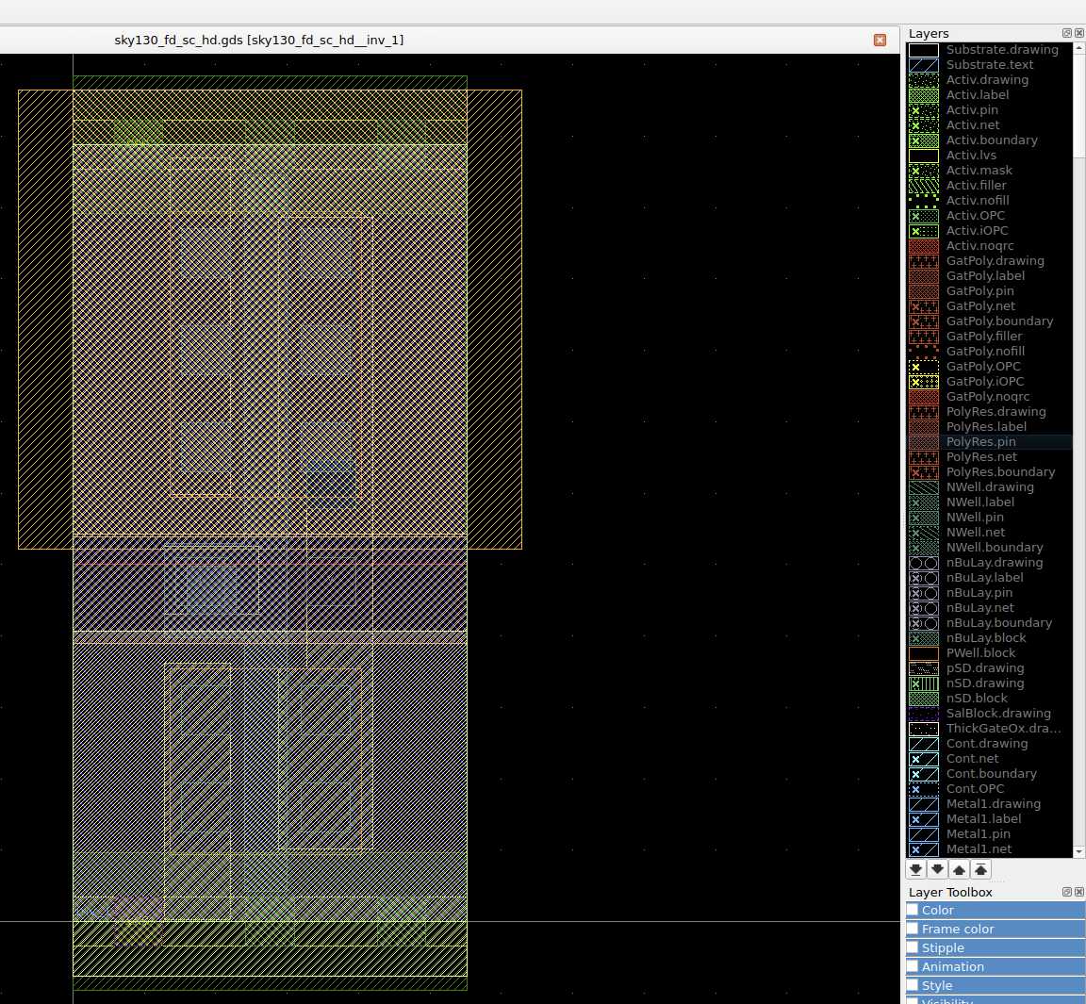Select the sky130_fd_sc_hd.gds layout tab title
Image resolution: width=1086 pixels, height=1004 pixels.
tap(259, 40)
